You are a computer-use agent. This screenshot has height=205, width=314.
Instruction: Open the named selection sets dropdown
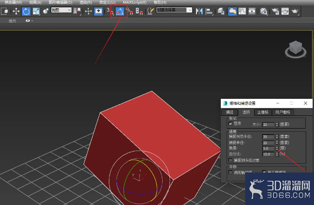[x=174, y=10]
